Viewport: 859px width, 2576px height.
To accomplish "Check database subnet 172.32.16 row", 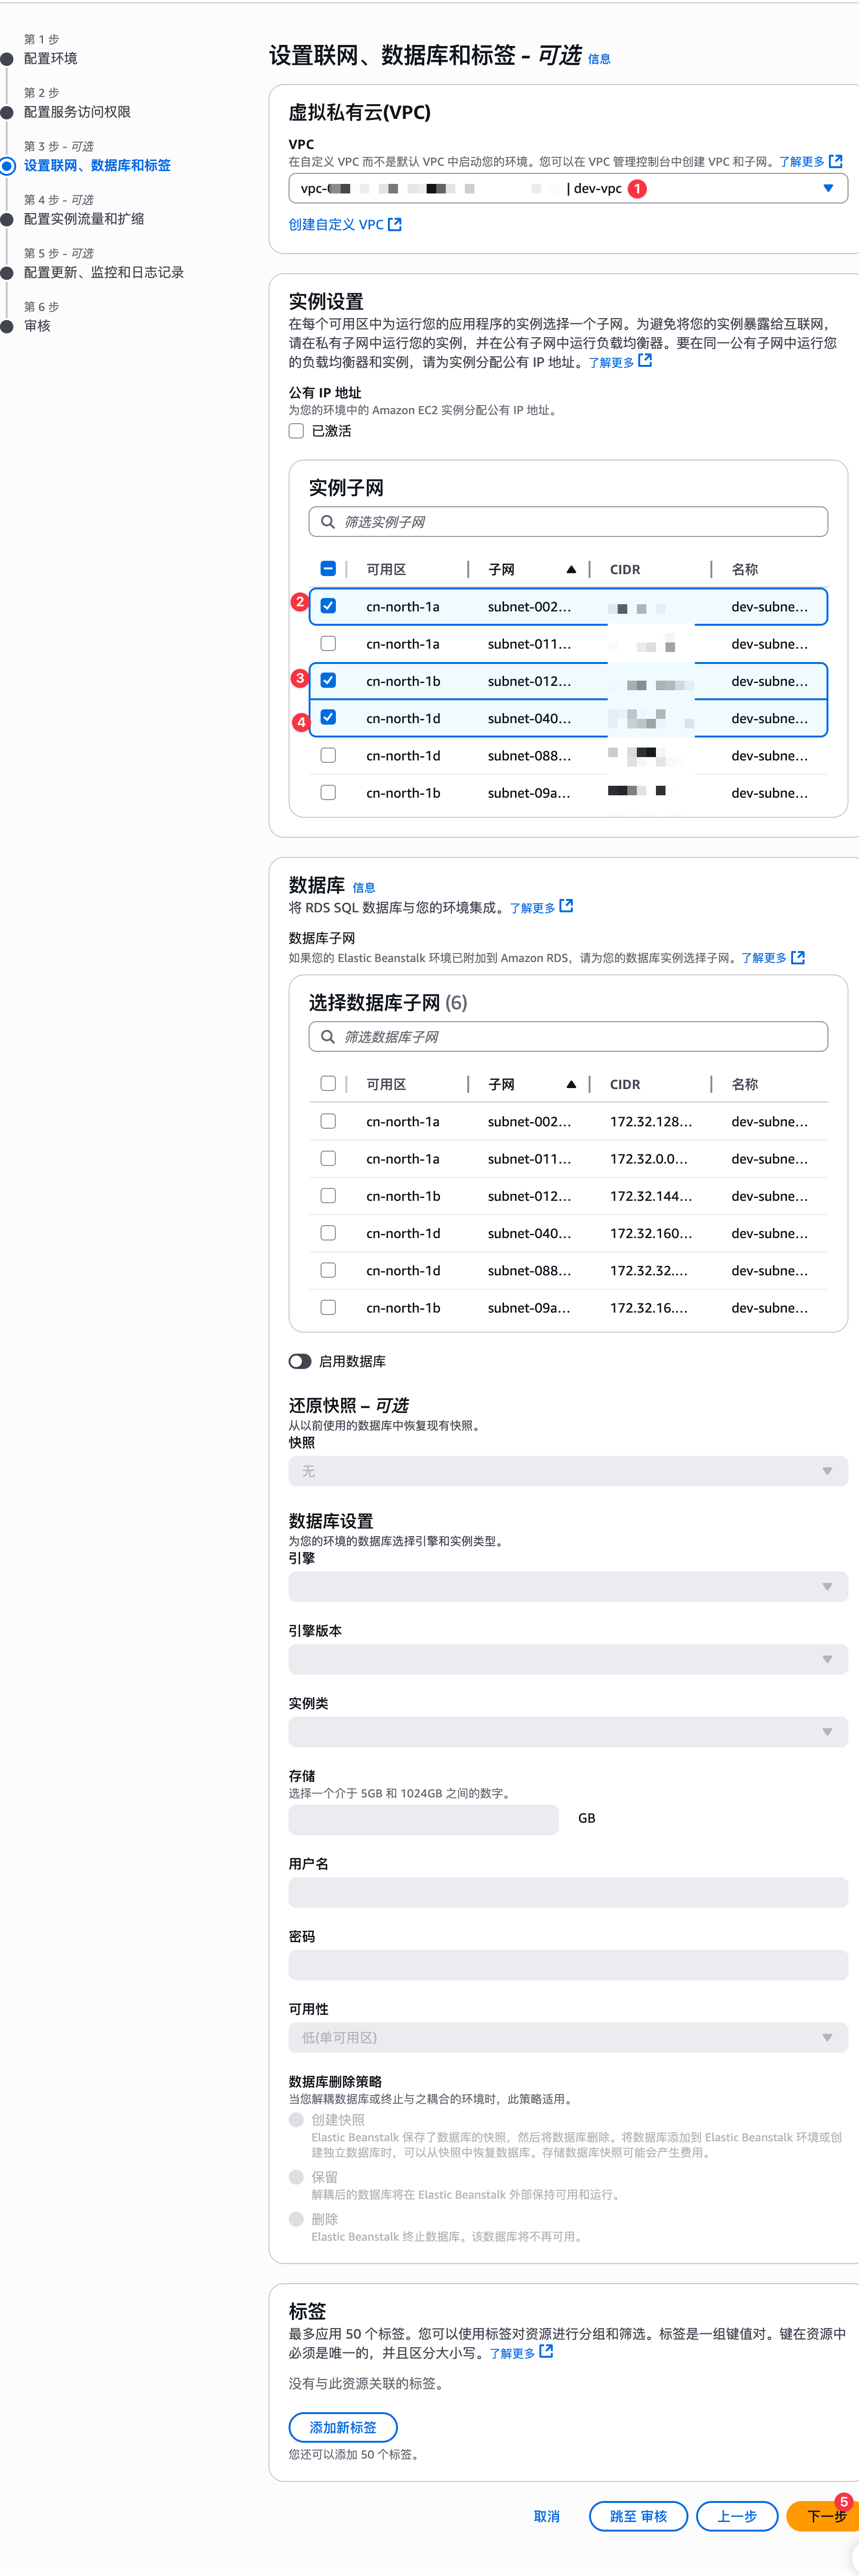I will point(328,1308).
